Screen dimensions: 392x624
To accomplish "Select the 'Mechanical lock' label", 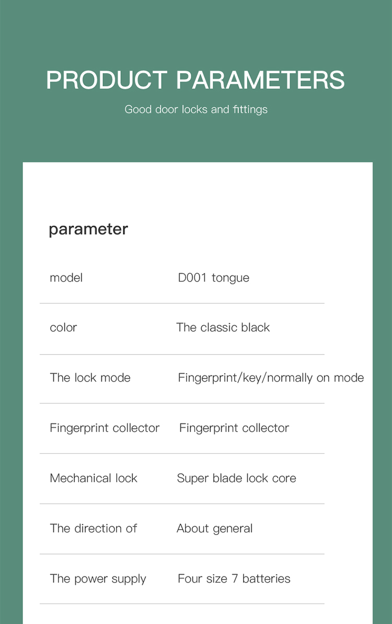I will point(94,478).
